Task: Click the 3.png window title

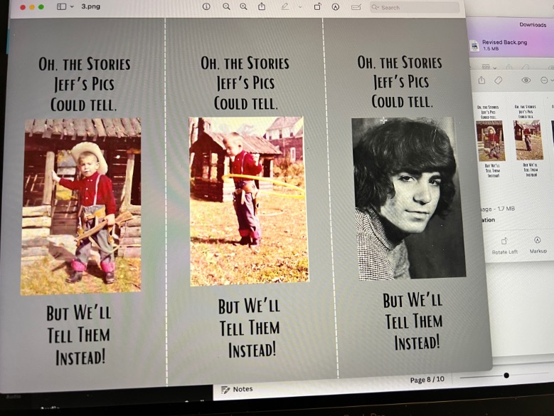Action: (x=91, y=6)
